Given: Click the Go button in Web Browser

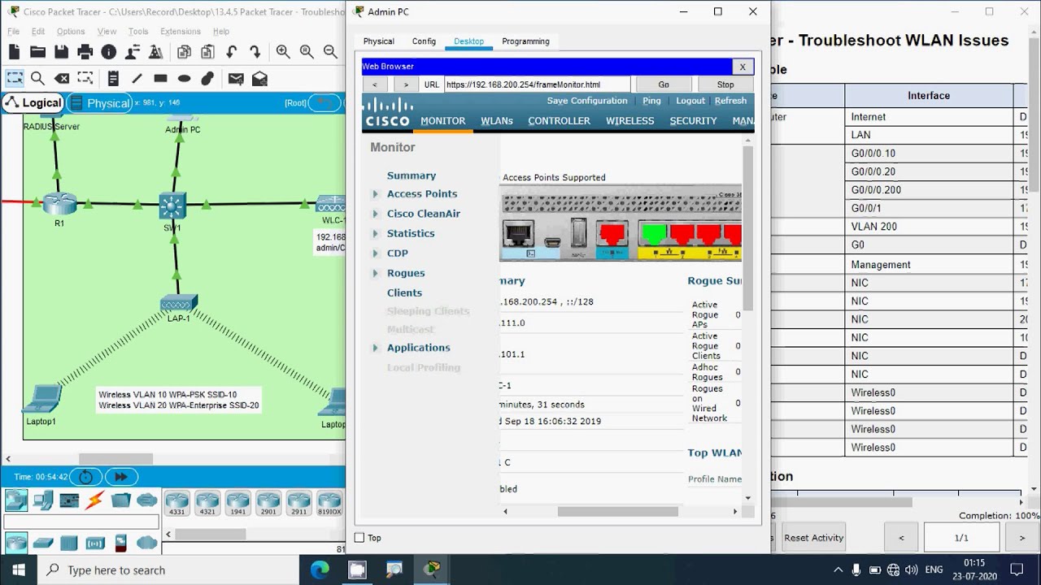Looking at the screenshot, I should pos(664,84).
